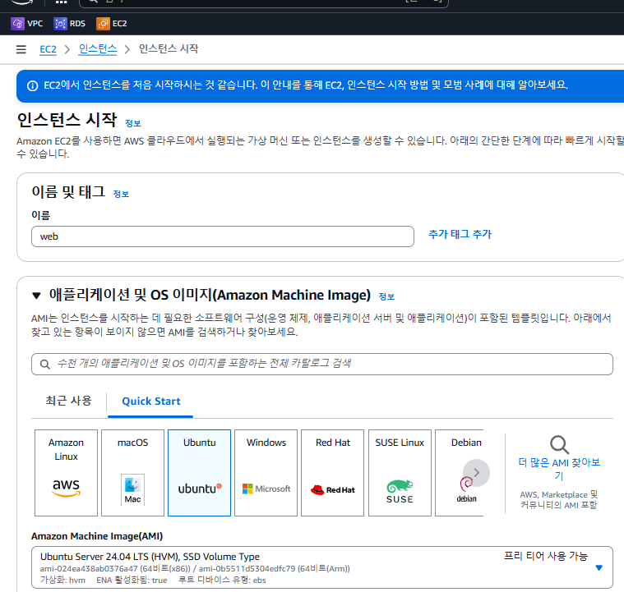Select the SUSE Linux AMI tile
The width and height of the screenshot is (624, 592).
(400, 473)
